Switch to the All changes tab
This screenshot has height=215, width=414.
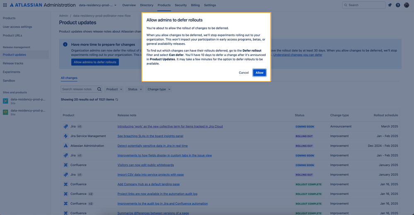tap(69, 78)
